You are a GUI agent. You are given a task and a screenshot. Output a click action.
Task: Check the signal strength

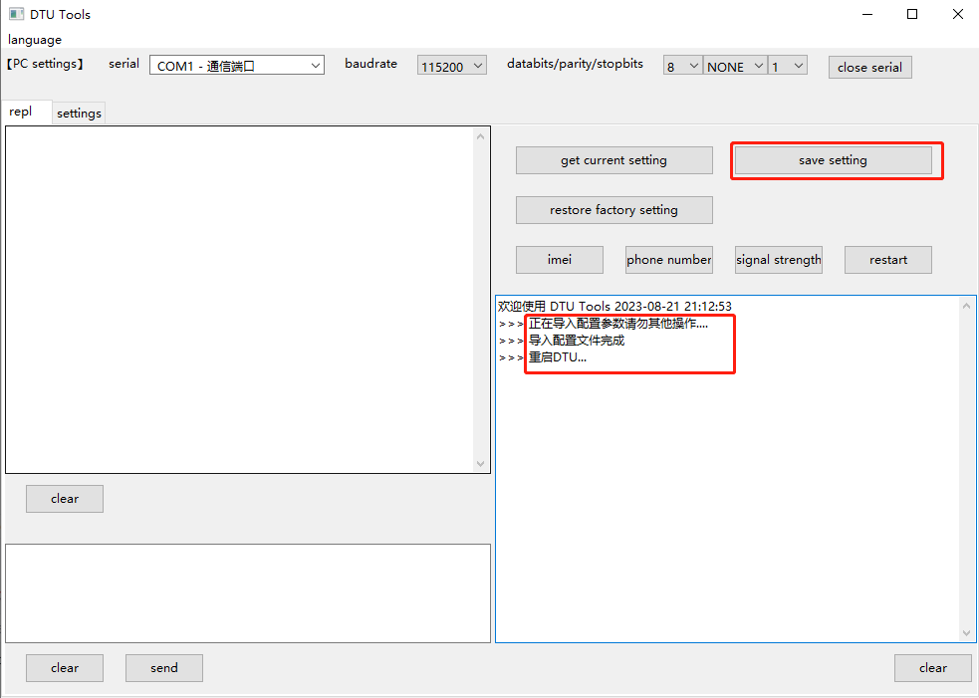778,259
